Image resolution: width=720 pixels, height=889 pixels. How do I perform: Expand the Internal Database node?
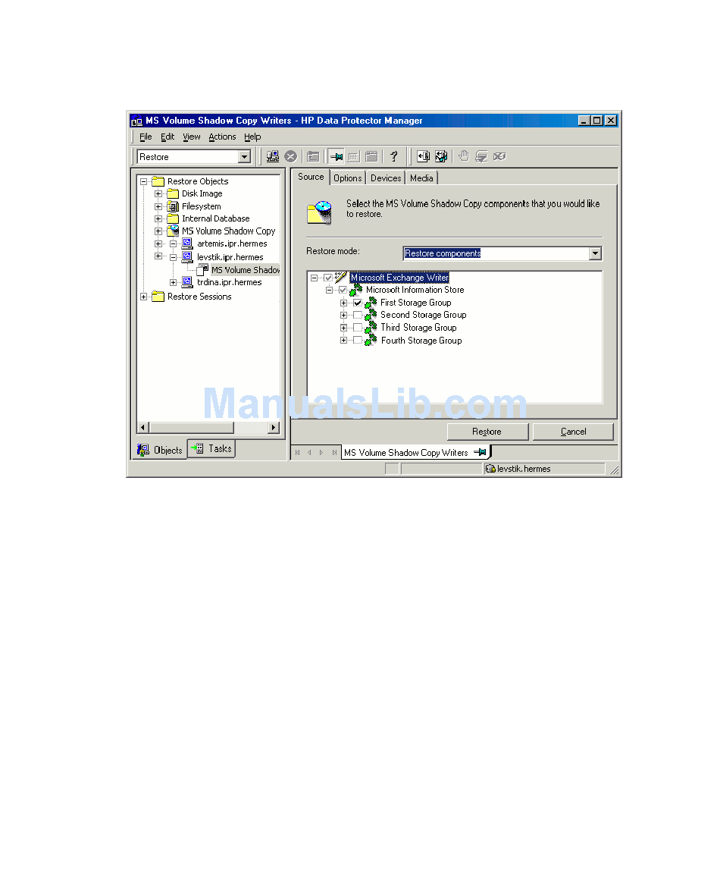(158, 219)
